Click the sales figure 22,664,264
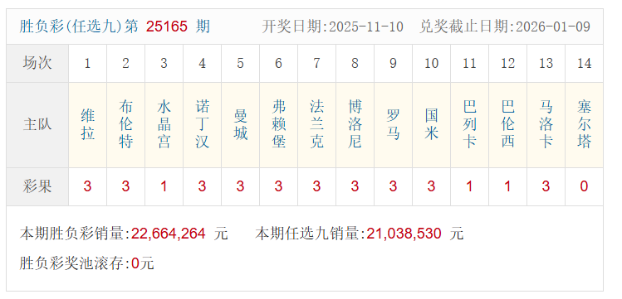Viewport: 622px width, 299px height. (169, 234)
